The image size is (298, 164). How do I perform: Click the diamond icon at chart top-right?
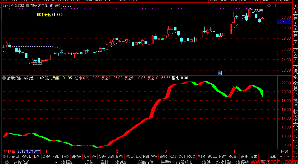(x=269, y=6)
